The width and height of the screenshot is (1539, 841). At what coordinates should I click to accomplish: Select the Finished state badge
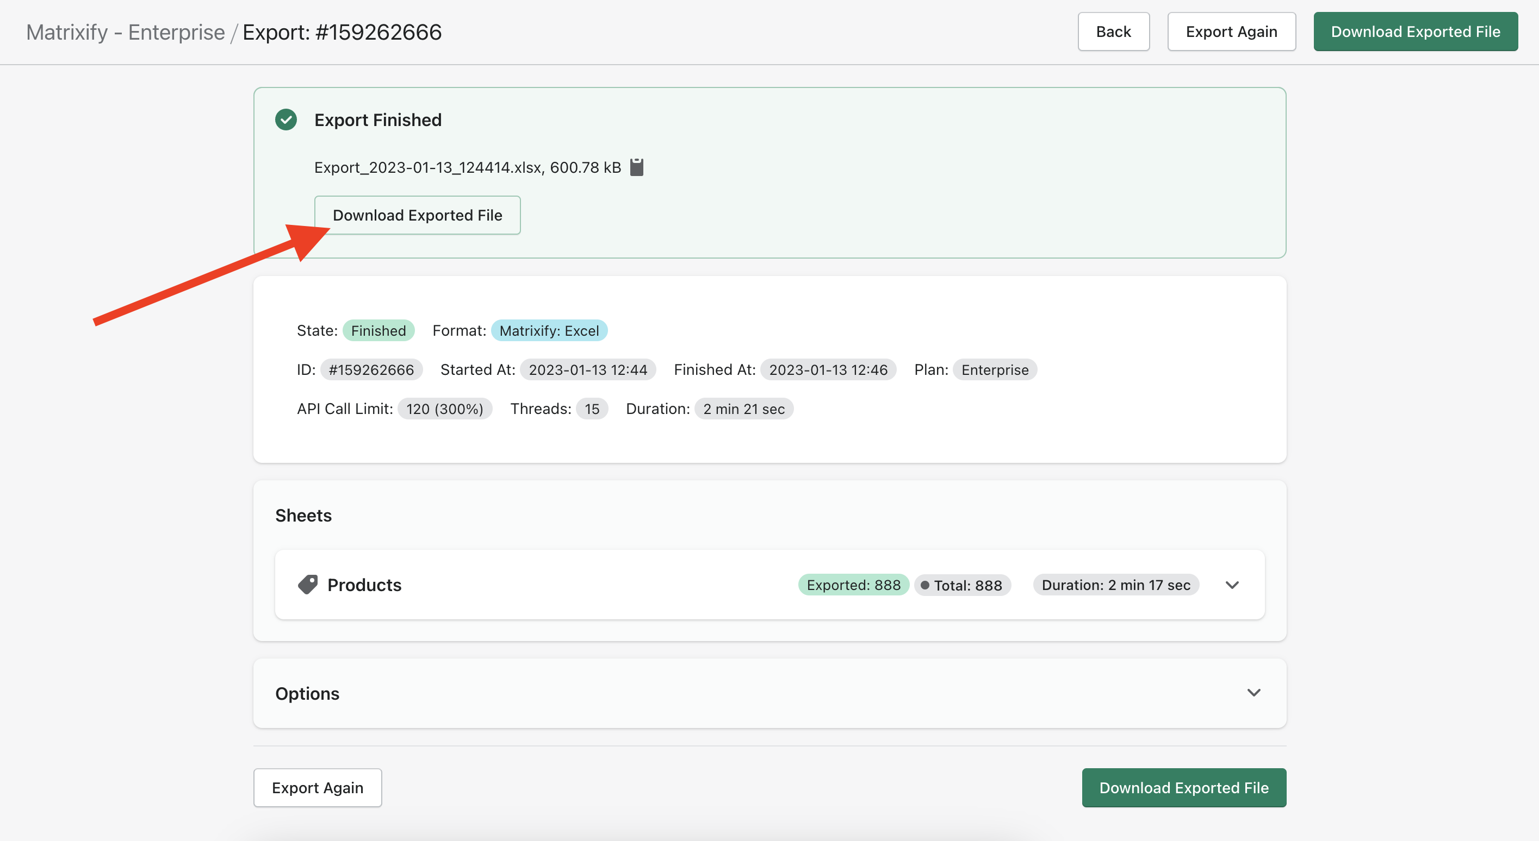click(x=379, y=330)
